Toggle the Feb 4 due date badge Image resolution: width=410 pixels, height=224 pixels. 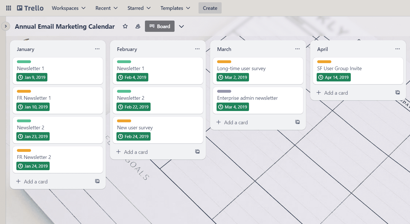pyautogui.click(x=132, y=77)
